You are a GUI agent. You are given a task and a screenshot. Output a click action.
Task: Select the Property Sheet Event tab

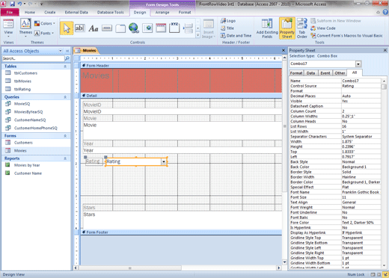tap(325, 73)
